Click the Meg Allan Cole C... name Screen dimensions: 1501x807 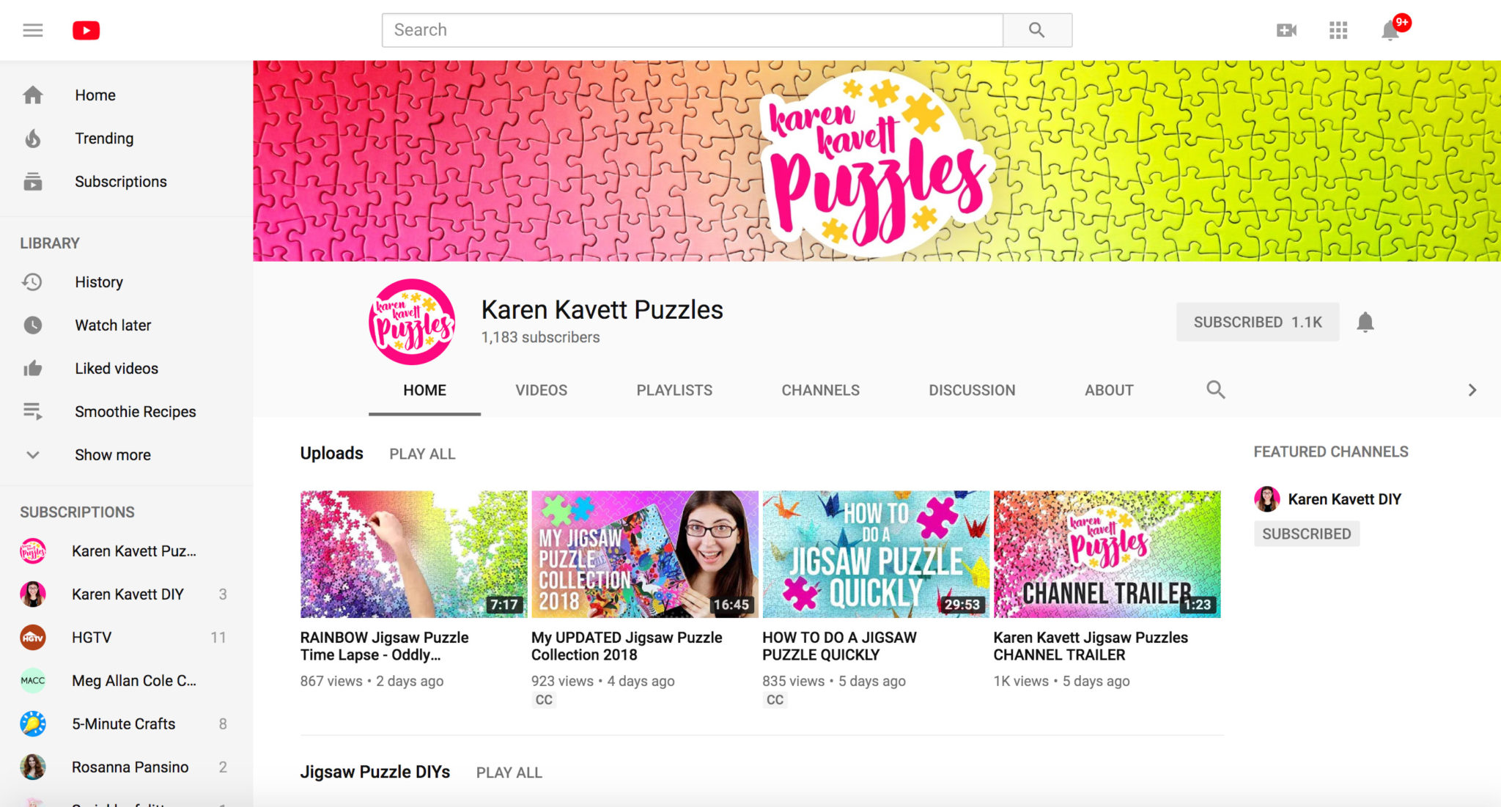[134, 681]
